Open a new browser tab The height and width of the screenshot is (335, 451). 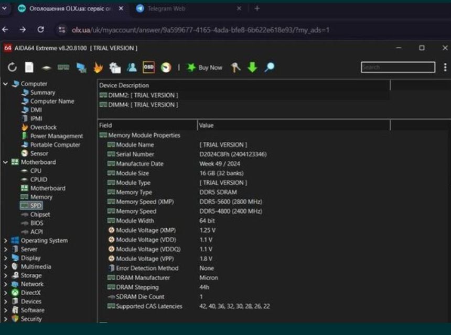click(x=257, y=8)
